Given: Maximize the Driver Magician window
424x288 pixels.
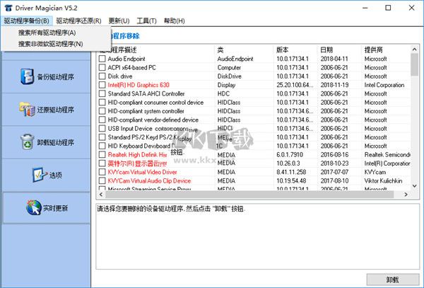Looking at the screenshot, I should click(x=388, y=8).
